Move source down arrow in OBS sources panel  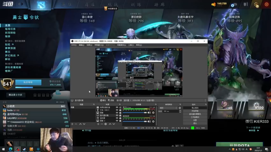pos(114,124)
